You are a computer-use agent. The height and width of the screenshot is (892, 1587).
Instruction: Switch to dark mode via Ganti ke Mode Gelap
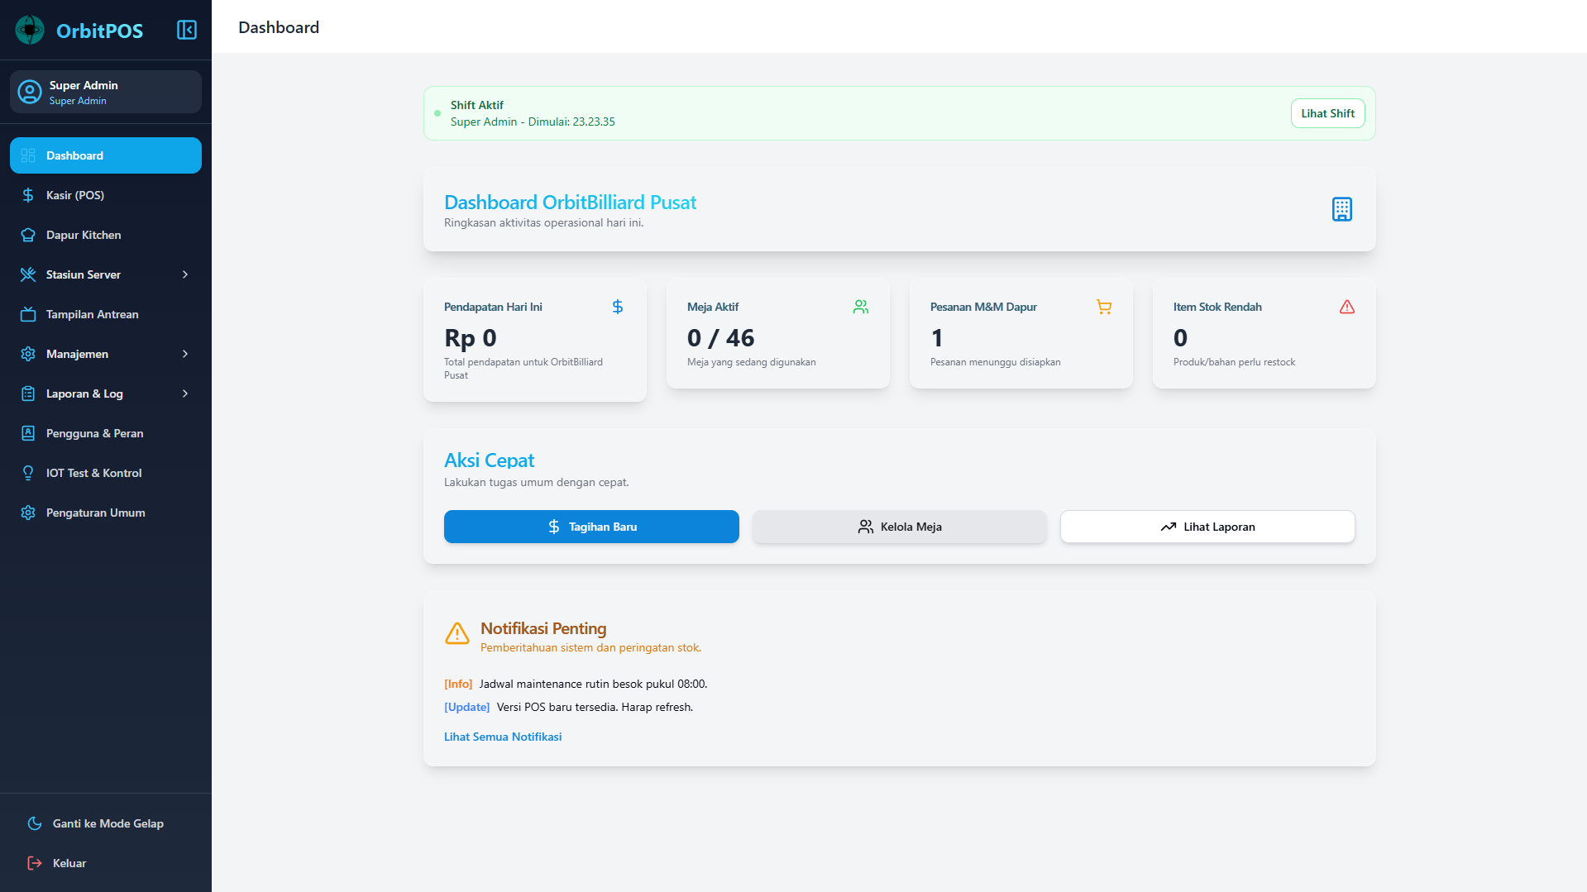click(108, 823)
